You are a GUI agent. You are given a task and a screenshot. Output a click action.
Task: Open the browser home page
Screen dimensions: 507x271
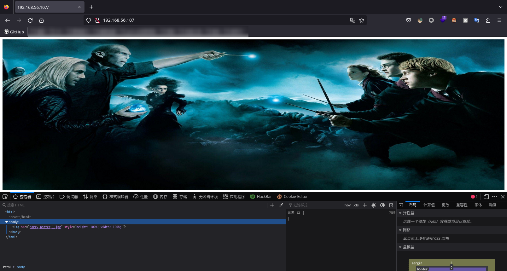coord(41,20)
